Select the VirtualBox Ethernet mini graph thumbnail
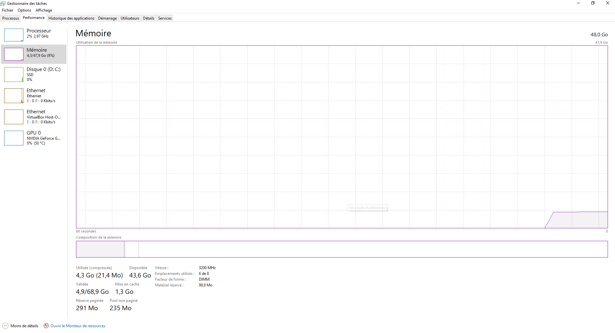615x333 pixels. (14, 117)
